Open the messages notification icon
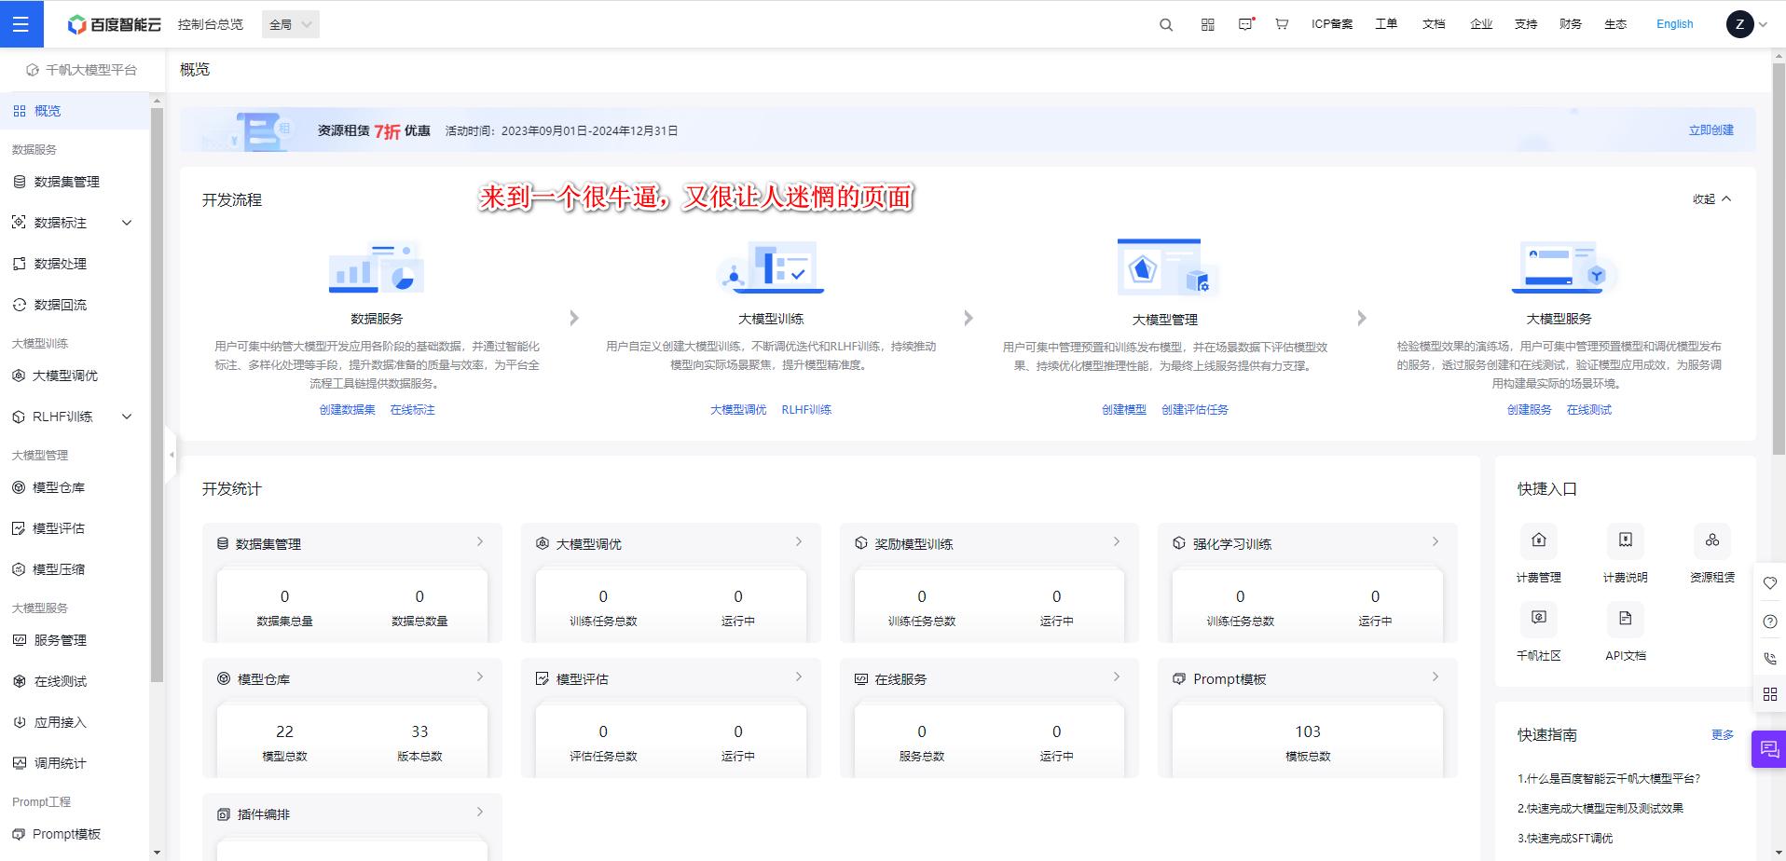This screenshot has width=1786, height=861. point(1245,24)
